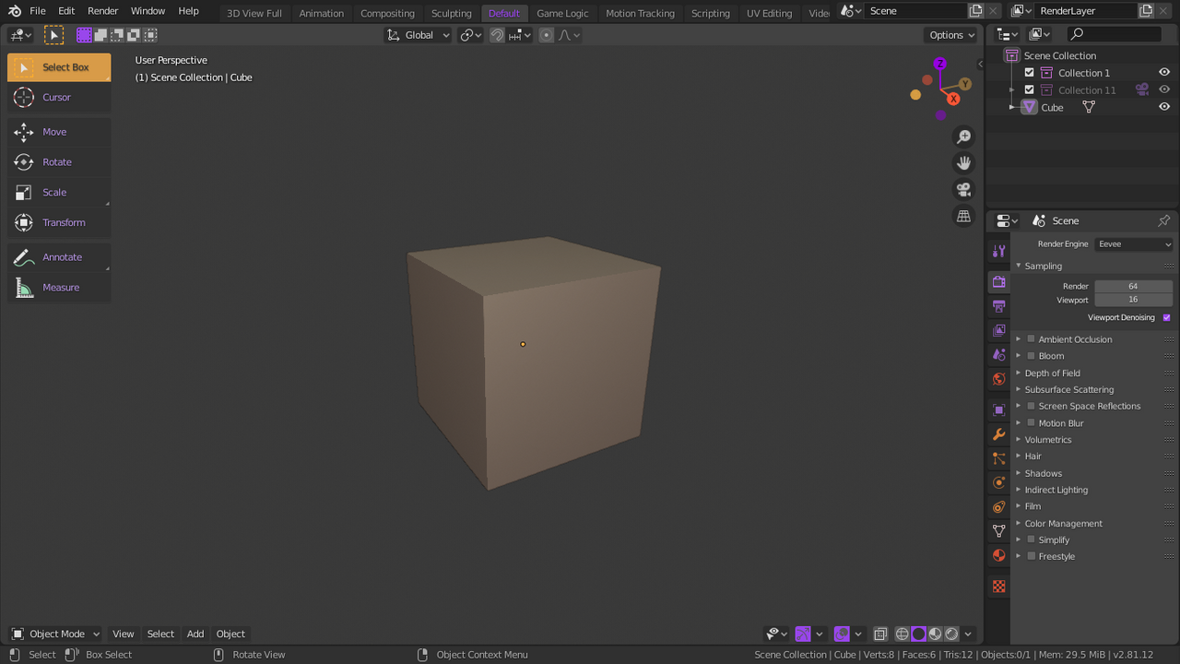Open the Object Mode dropdown
Image resolution: width=1180 pixels, height=664 pixels.
(x=55, y=634)
